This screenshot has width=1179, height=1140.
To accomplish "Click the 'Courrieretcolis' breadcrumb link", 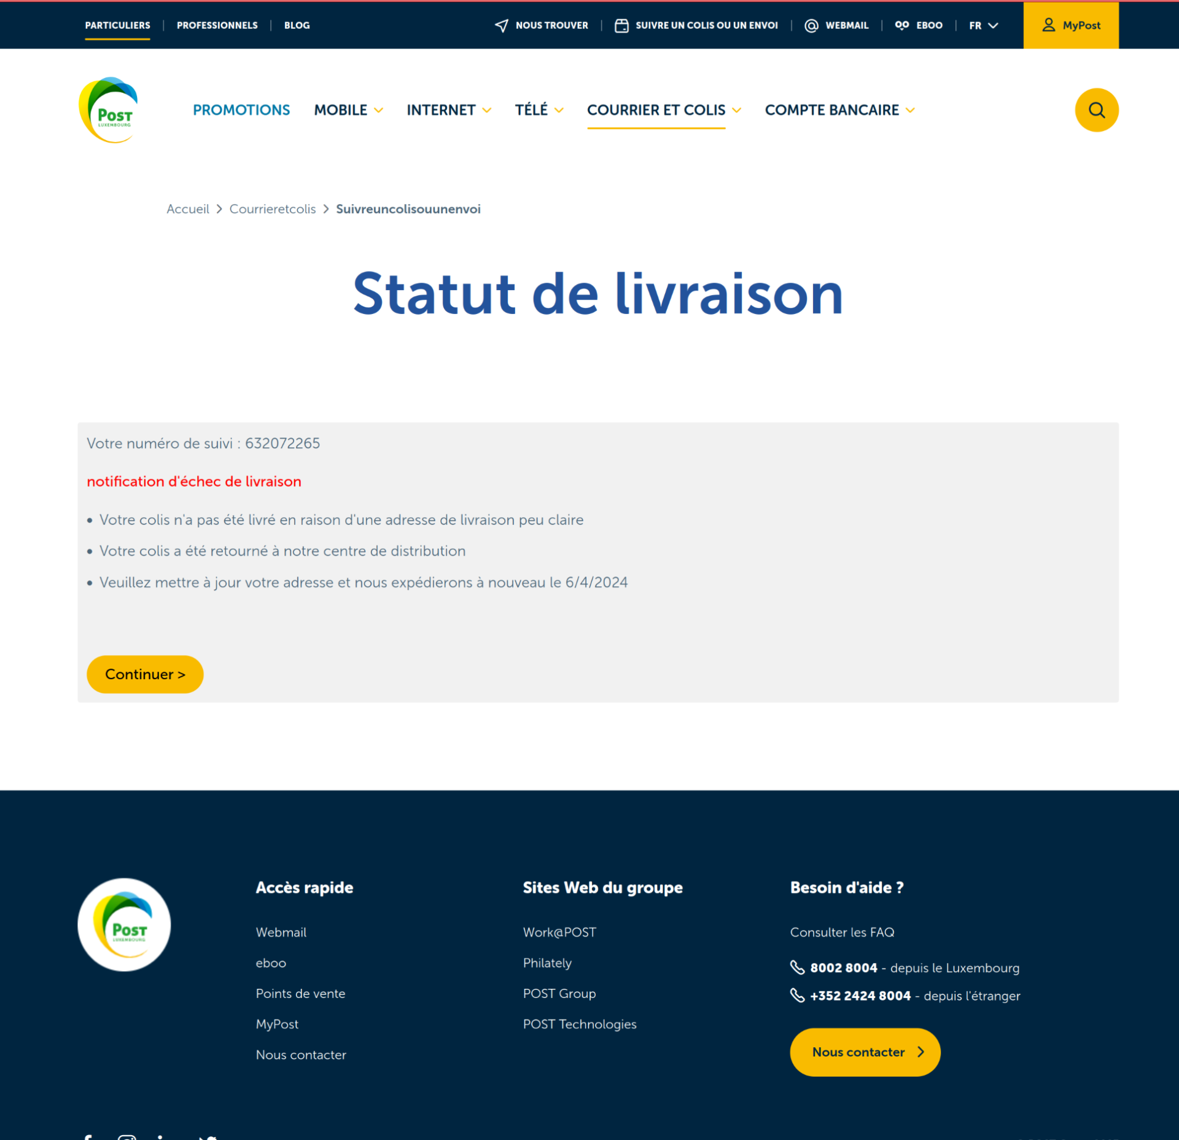I will tap(273, 208).
